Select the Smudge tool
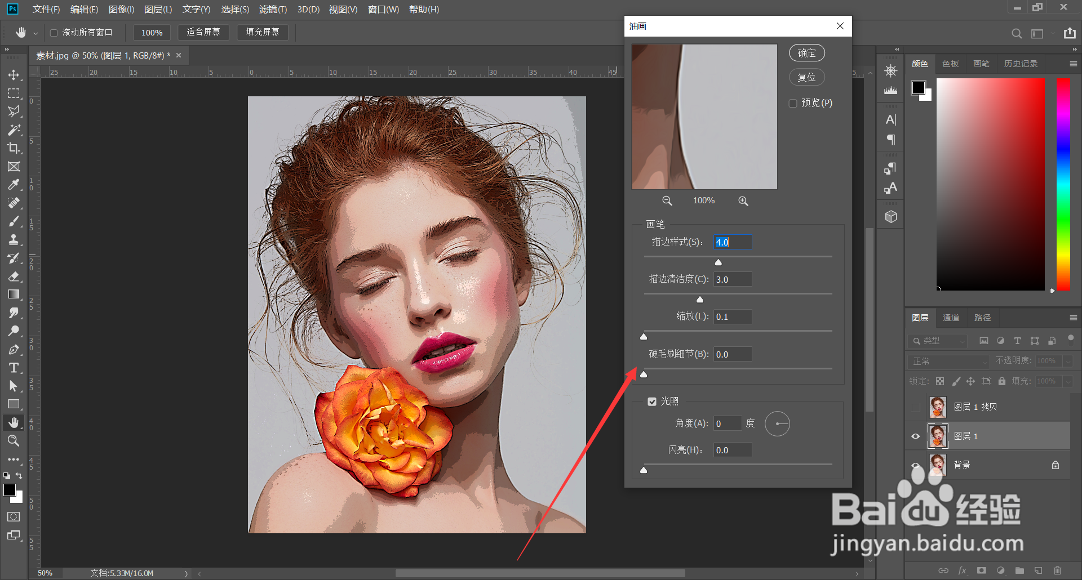 click(14, 313)
